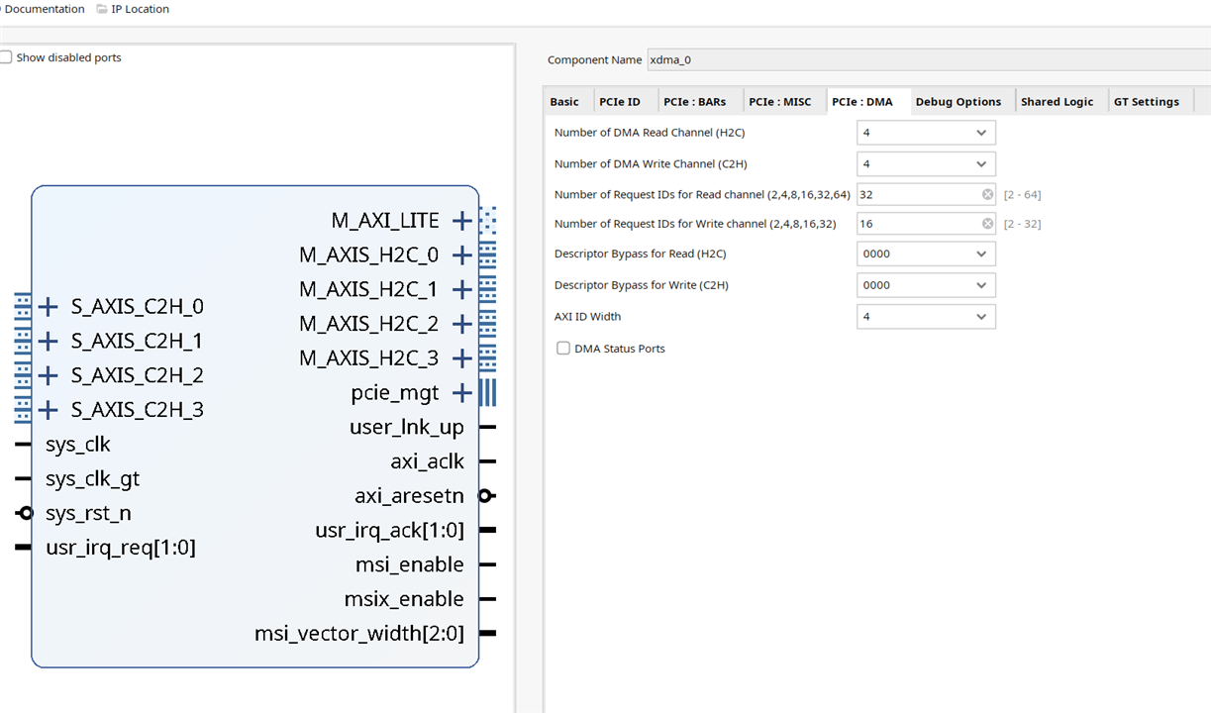1211x713 pixels.
Task: Switch to the PCIe : MISC tab
Action: point(780,102)
